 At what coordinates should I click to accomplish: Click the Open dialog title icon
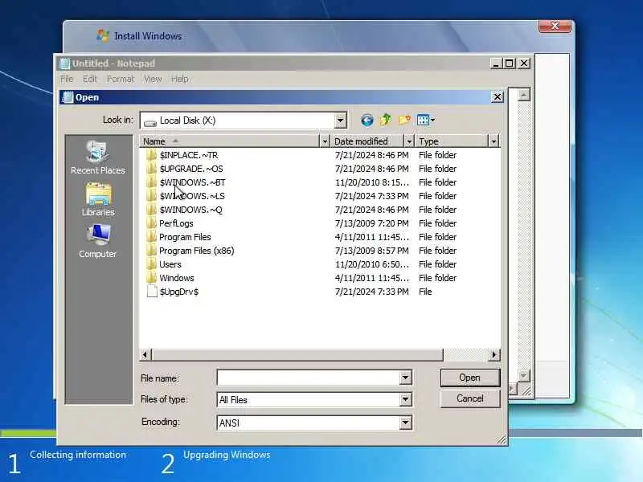(x=68, y=97)
